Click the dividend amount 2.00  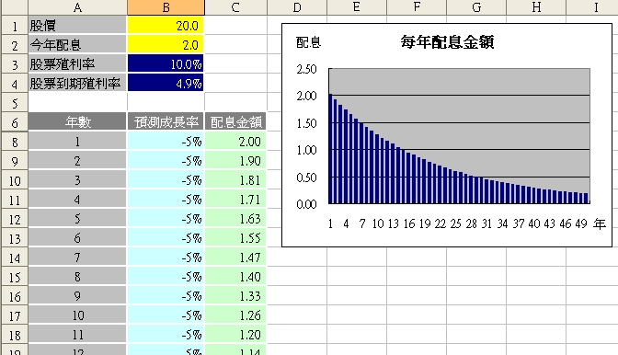click(x=235, y=142)
